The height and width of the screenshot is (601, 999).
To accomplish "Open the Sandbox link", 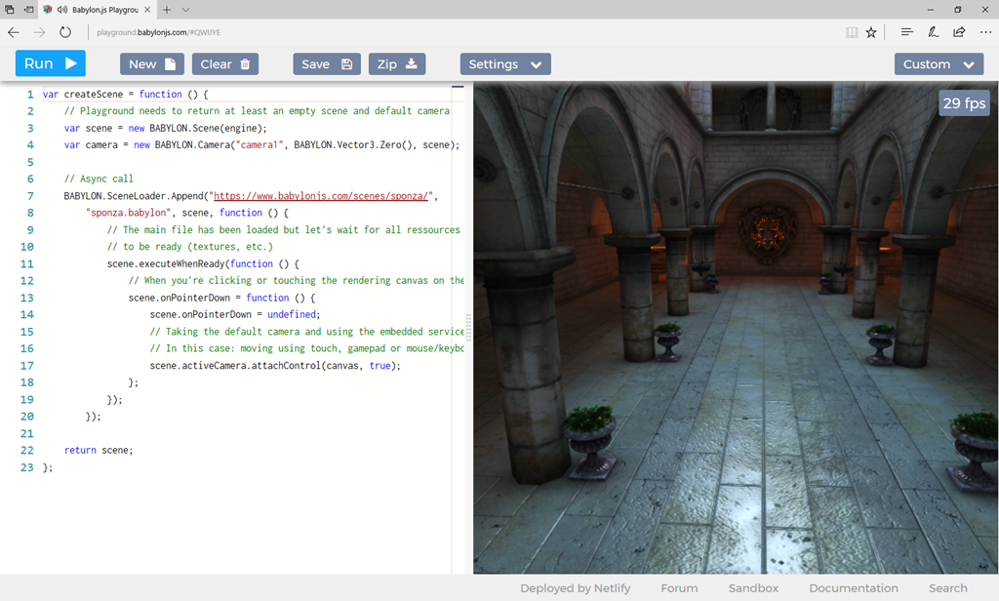I will pos(754,588).
